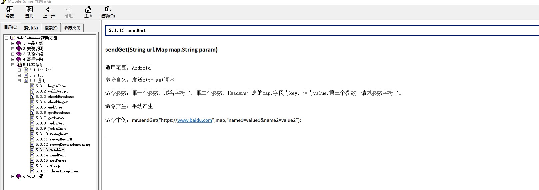
Task: Click the page icon for 5.3.13 sendGet
Action: click(x=32, y=150)
